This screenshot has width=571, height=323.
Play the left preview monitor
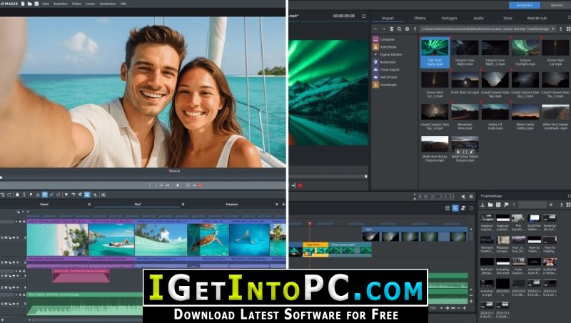click(178, 185)
